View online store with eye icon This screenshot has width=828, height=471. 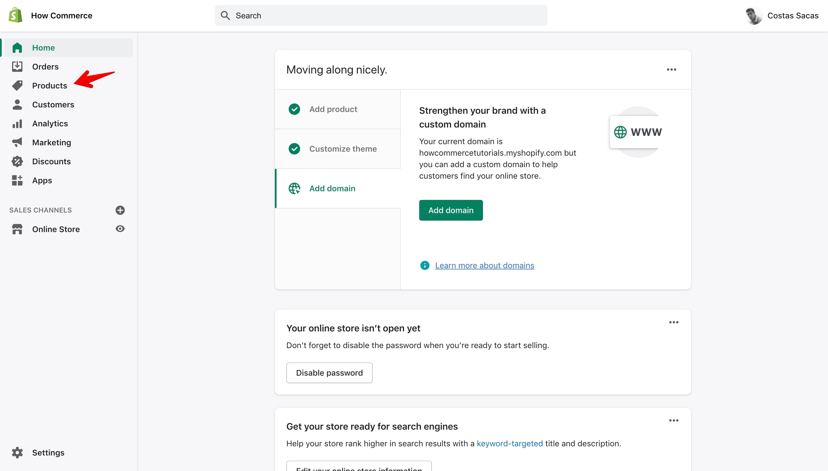click(x=120, y=229)
